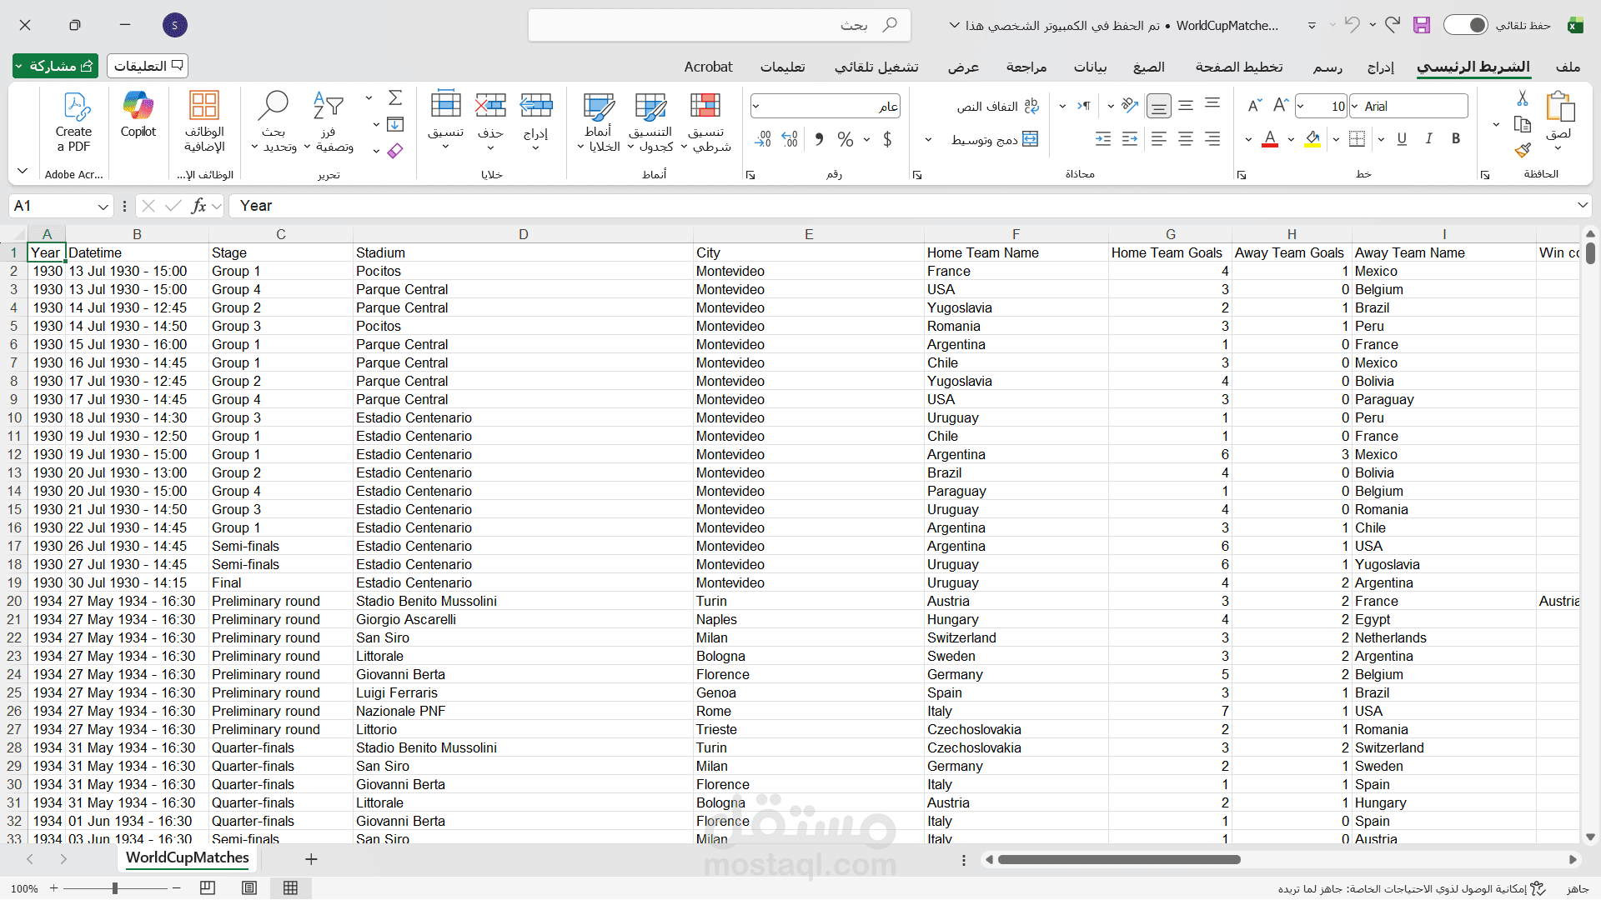Click the Format Painter brush icon

(x=1523, y=150)
